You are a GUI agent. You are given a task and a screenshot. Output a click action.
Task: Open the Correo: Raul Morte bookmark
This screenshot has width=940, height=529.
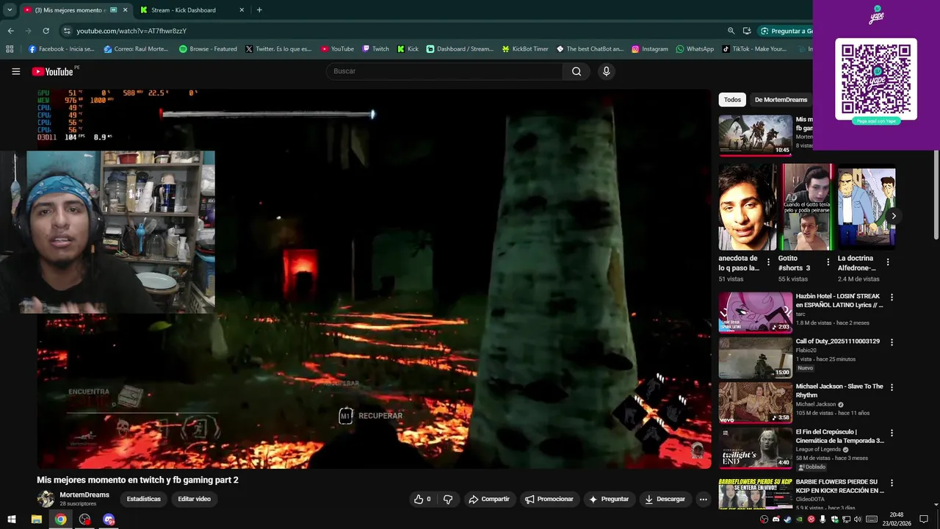click(x=136, y=49)
